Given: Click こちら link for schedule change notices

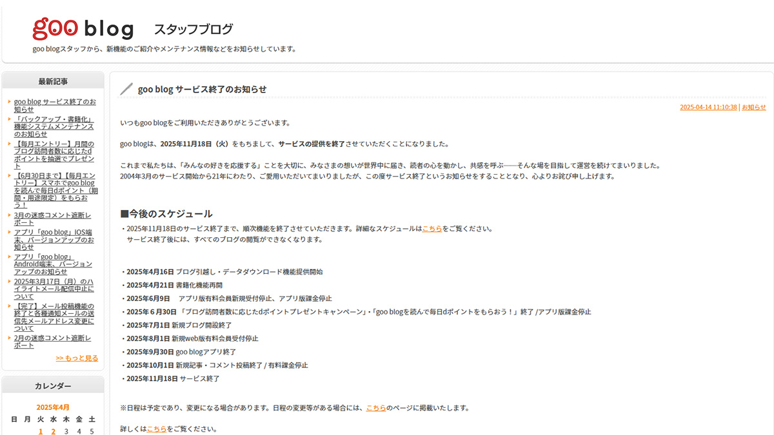Looking at the screenshot, I should pos(376,408).
